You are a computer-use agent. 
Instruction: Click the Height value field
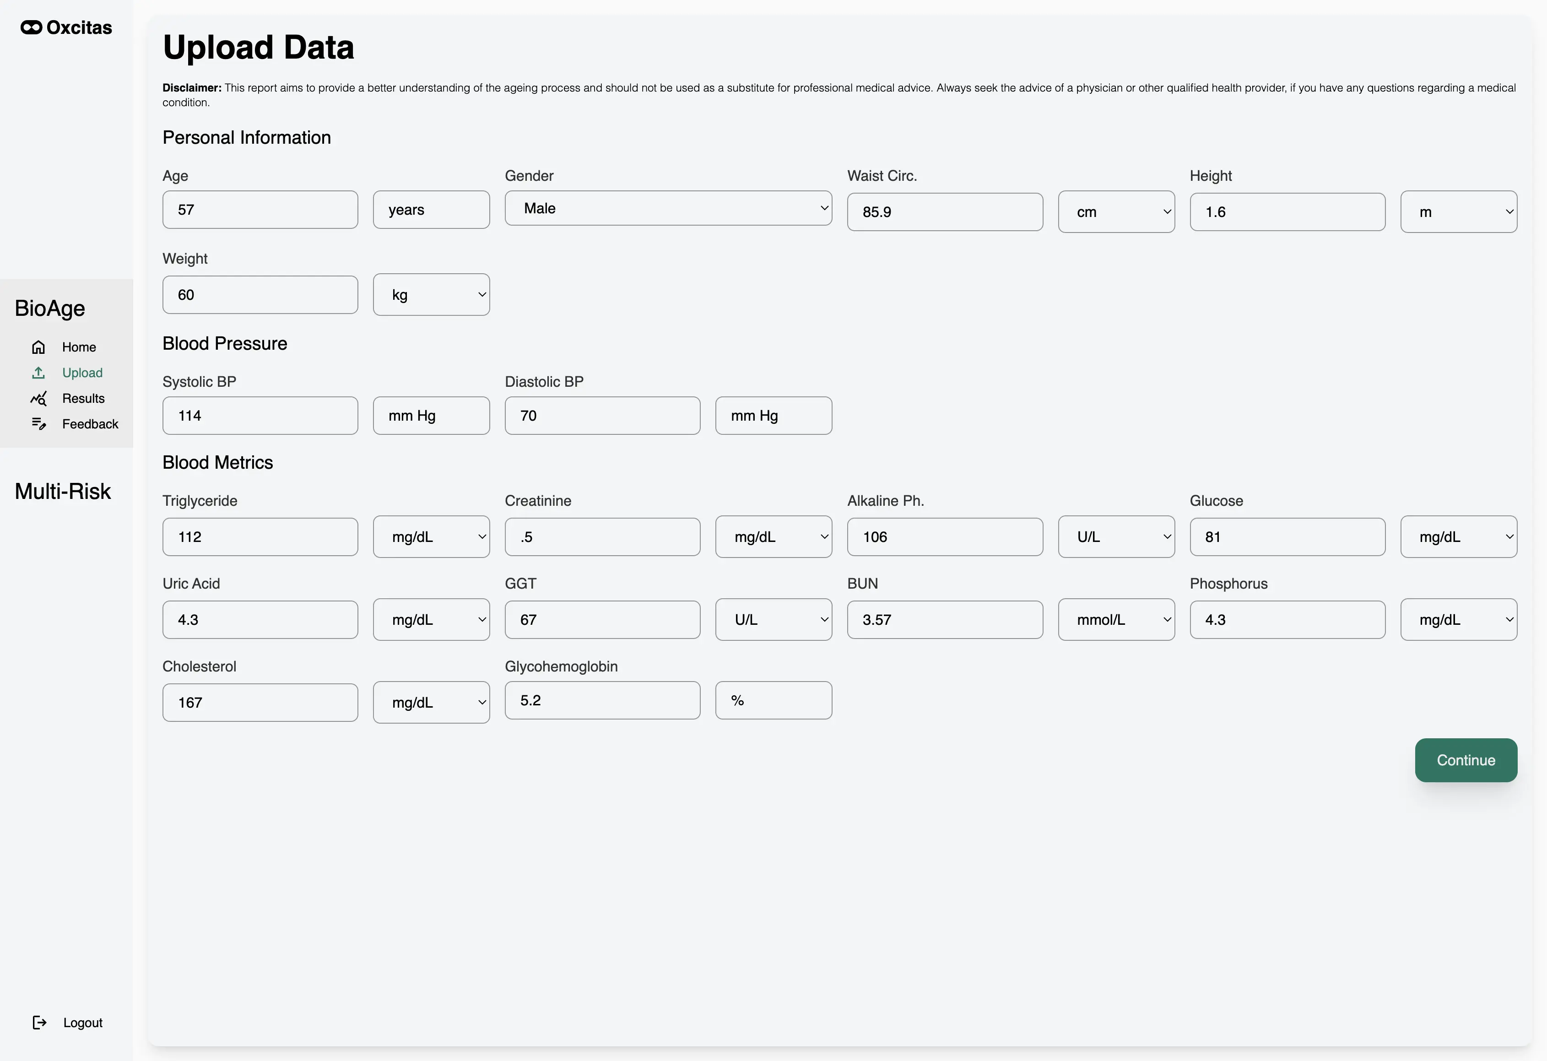(1287, 211)
